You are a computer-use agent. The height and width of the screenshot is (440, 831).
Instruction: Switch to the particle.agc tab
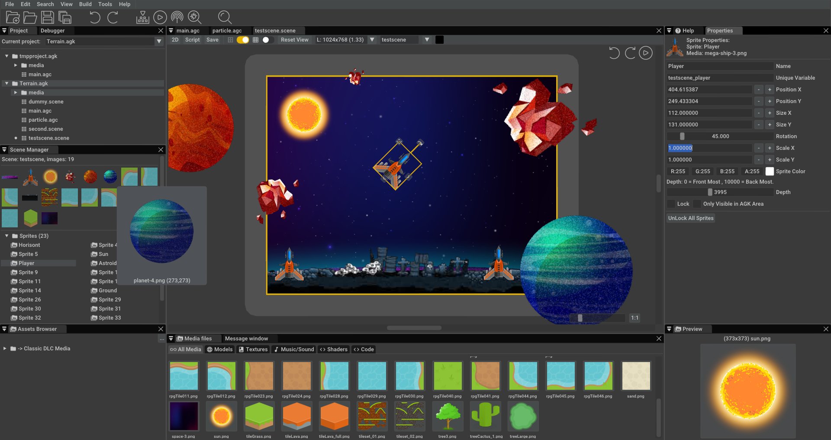pyautogui.click(x=227, y=30)
